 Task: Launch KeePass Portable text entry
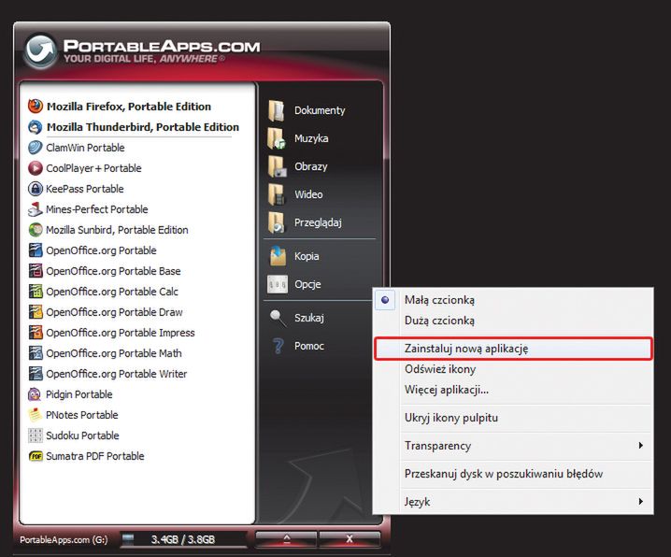85,189
